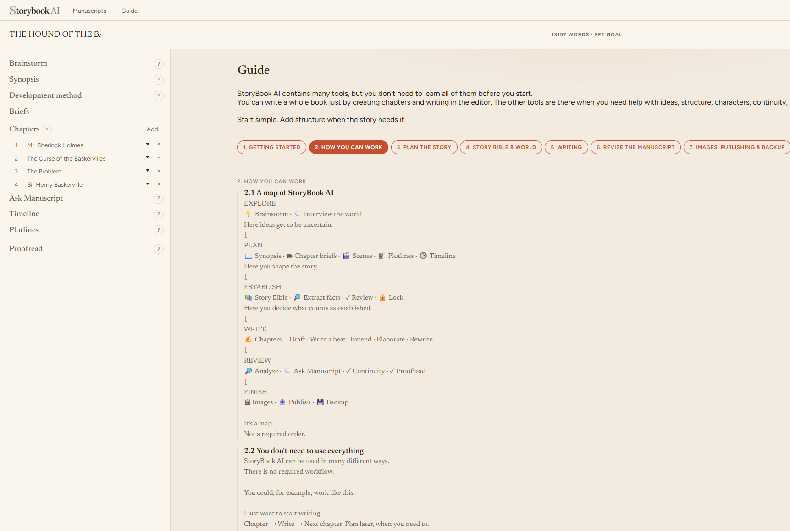Screen dimensions: 790x531
Task: Open help icon next to Ask Manuscript
Action: tap(159, 199)
